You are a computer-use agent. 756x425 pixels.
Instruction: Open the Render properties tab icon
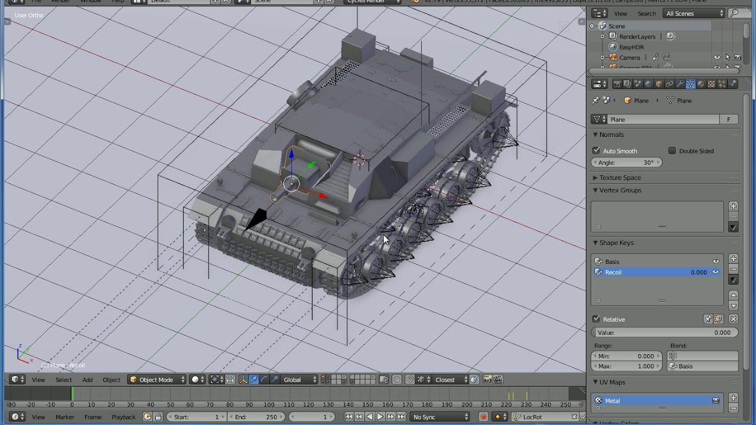click(x=617, y=84)
